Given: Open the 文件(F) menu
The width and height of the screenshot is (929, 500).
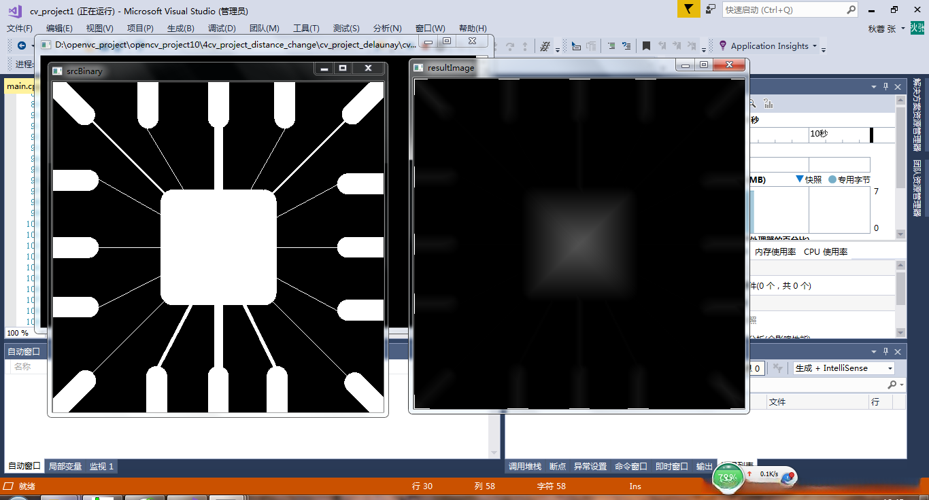Looking at the screenshot, I should (x=20, y=29).
